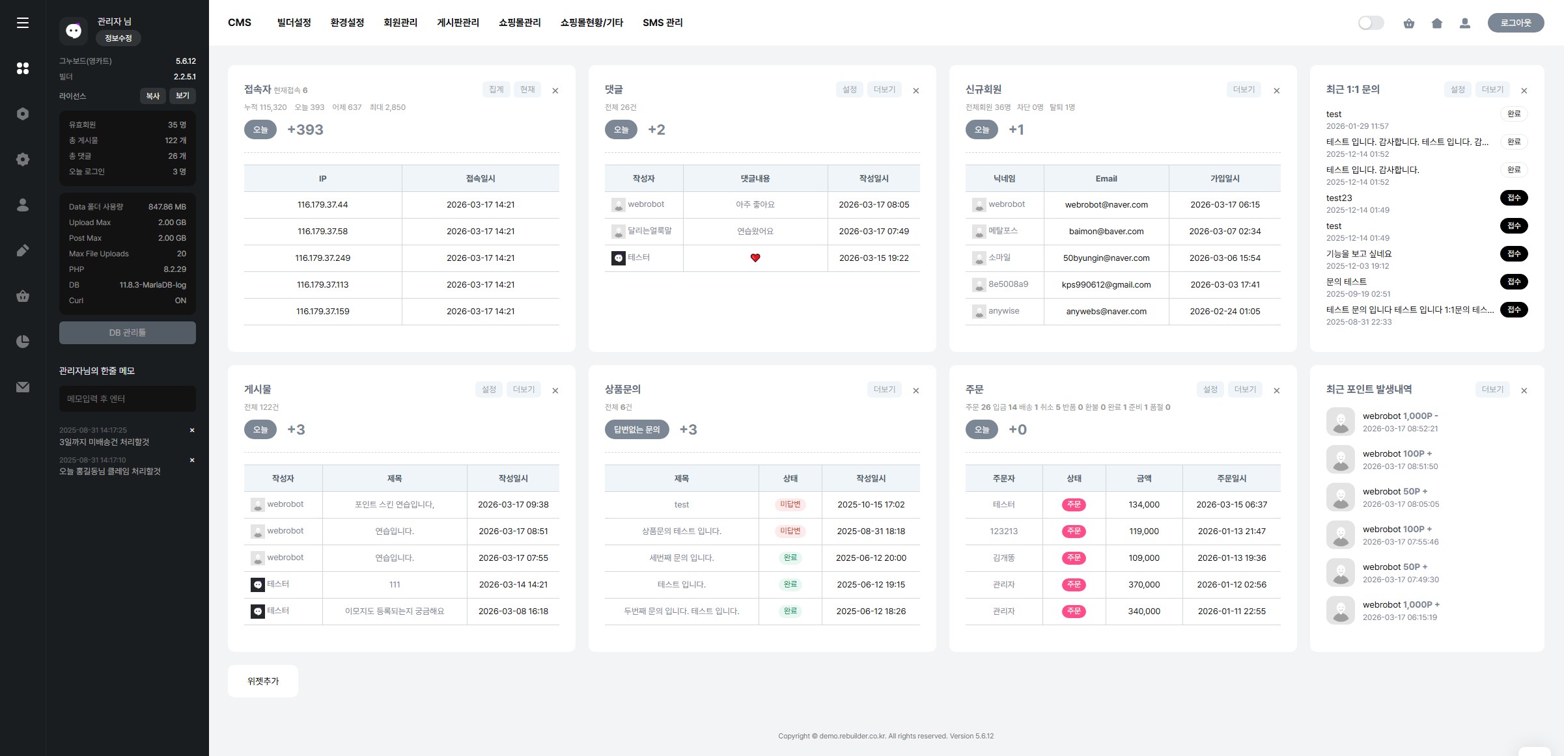Click the 로그아웃 button
This screenshot has width=1564, height=756.
pyautogui.click(x=1515, y=23)
